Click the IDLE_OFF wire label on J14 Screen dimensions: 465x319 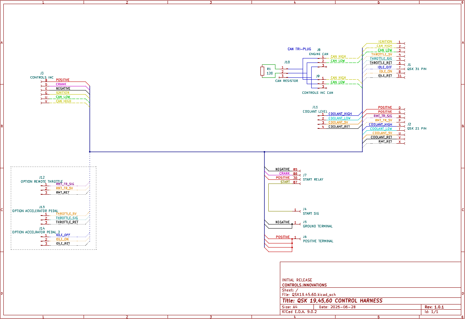[63, 235]
